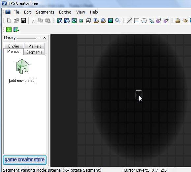
Task: Switch to the Markers tab
Action: pyautogui.click(x=35, y=46)
